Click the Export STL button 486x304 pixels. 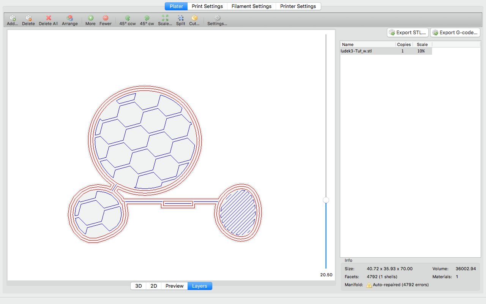407,33
